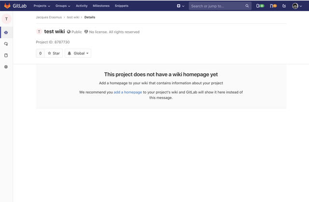Focus the Search or jump to field
This screenshot has width=309, height=202.
(x=220, y=6)
